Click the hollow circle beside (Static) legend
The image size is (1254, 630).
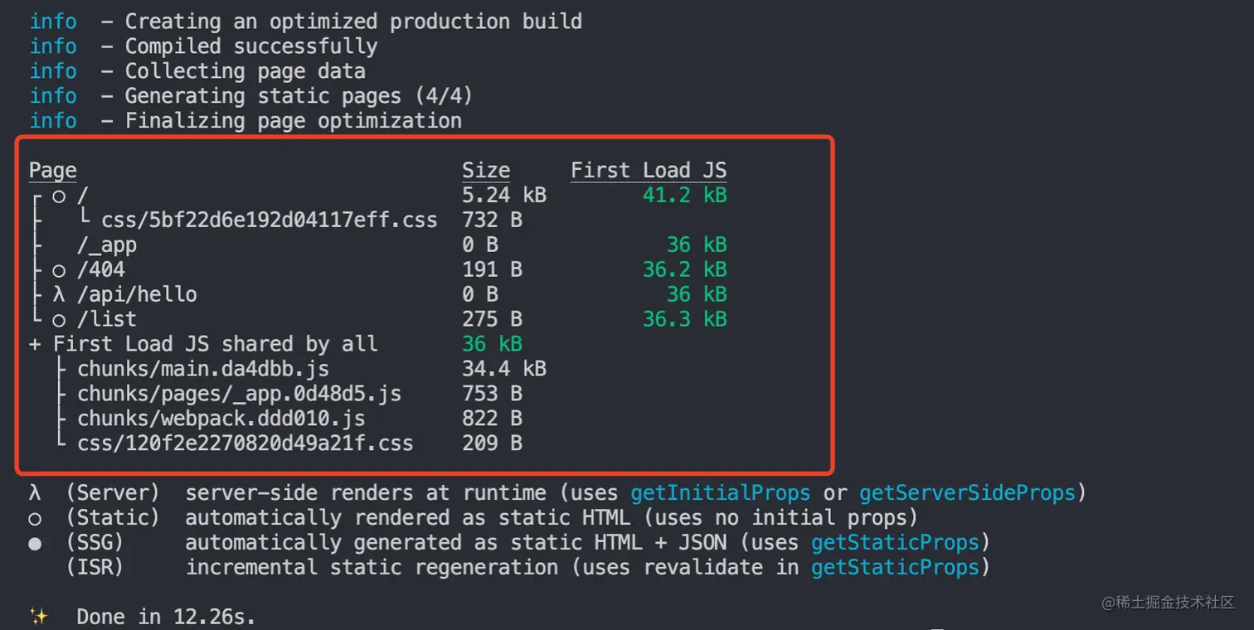click(x=35, y=519)
